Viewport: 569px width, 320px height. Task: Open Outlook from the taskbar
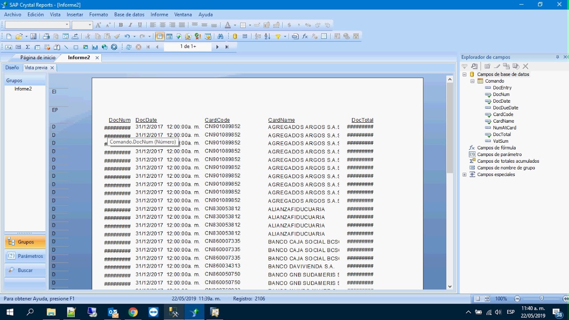click(113, 312)
